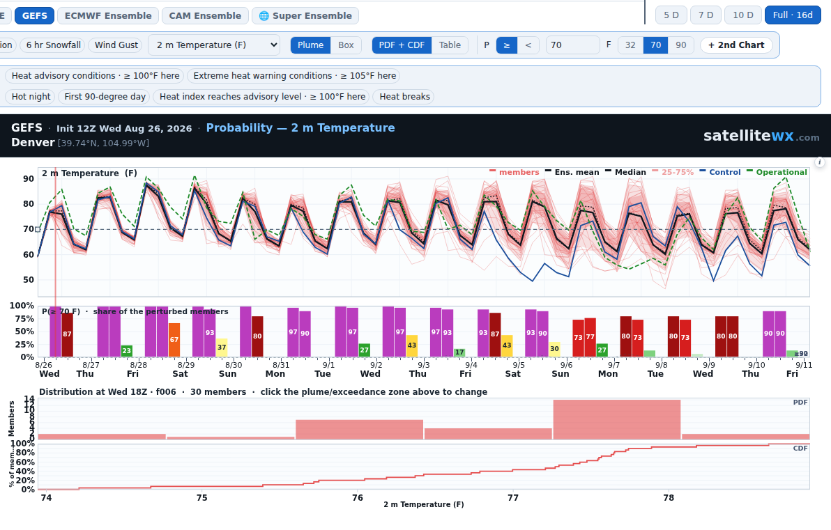Select the less-than probability operator

[x=528, y=45]
